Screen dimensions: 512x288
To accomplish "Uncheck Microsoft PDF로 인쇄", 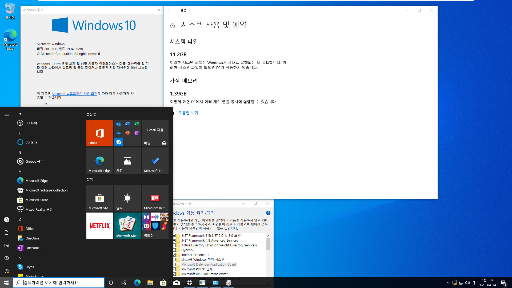I will [174, 269].
